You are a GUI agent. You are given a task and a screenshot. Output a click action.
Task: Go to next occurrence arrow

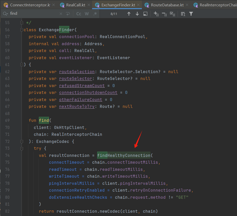click(x=137, y=14)
